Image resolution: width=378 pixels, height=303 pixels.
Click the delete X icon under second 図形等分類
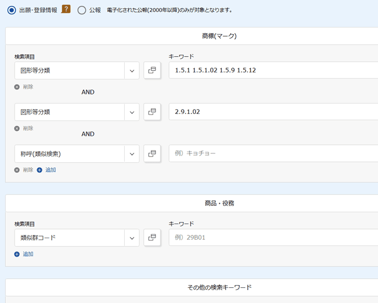(17, 129)
